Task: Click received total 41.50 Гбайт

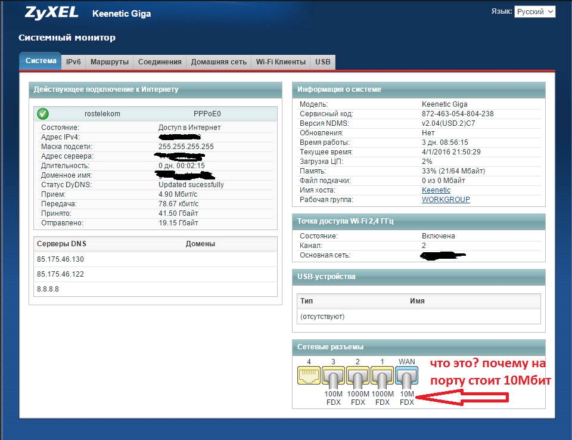Action: coord(178,213)
